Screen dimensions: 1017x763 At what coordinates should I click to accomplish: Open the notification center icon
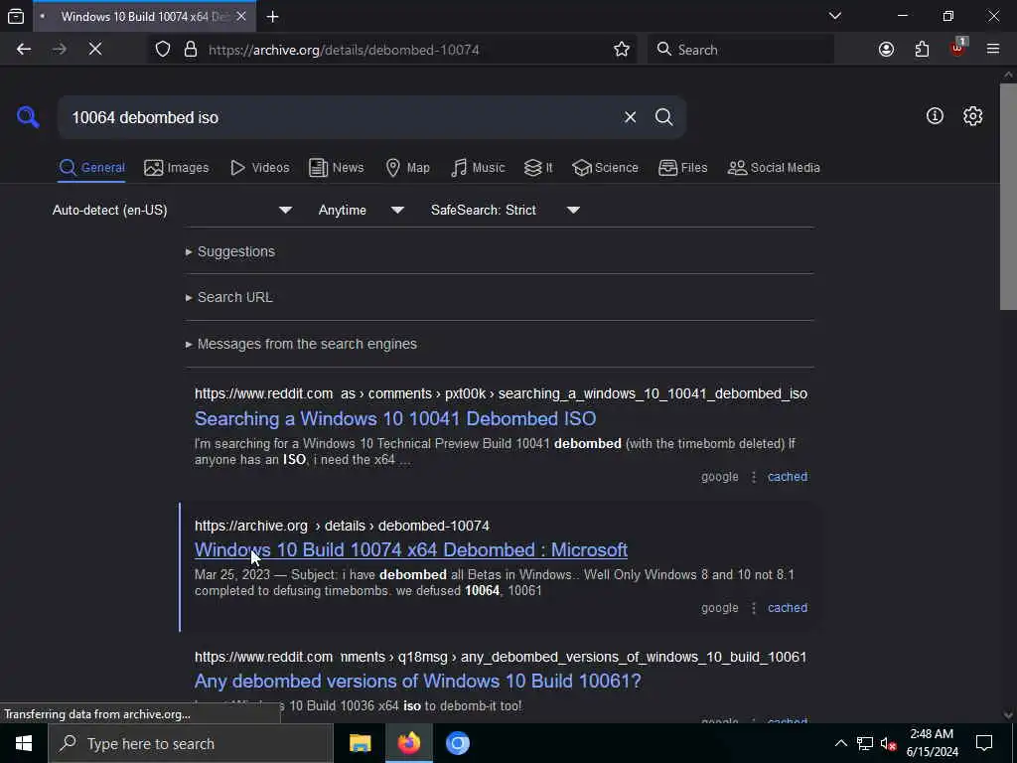pos(984,743)
